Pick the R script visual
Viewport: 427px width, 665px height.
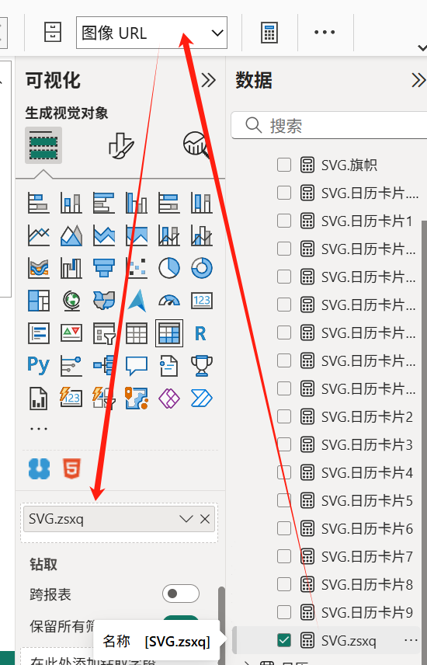[x=201, y=333]
